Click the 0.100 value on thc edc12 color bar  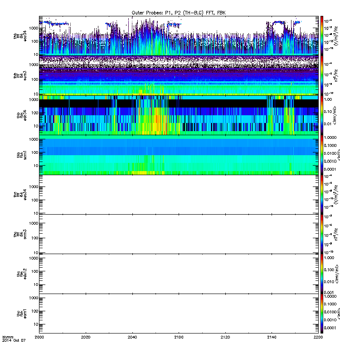coord(329,270)
